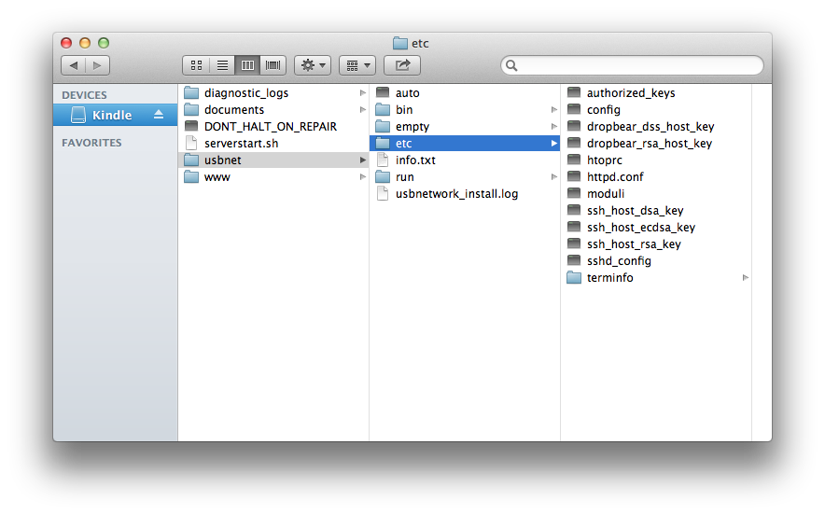This screenshot has height=515, width=825.
Task: Click the serverstart.sh document icon
Action: pos(191,143)
